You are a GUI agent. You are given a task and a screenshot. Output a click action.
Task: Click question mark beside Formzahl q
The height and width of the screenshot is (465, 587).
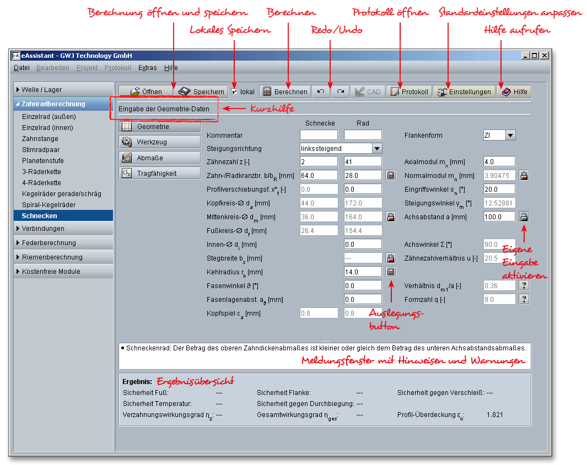(524, 299)
